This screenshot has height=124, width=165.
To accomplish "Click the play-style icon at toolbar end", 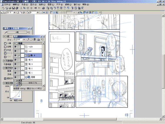I will click(82, 8).
